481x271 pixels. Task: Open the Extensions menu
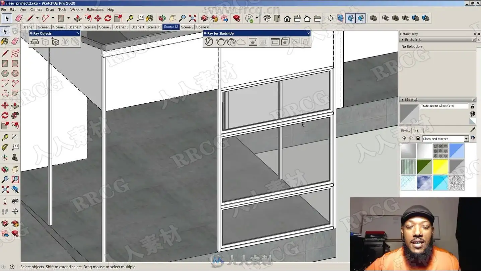95,9
